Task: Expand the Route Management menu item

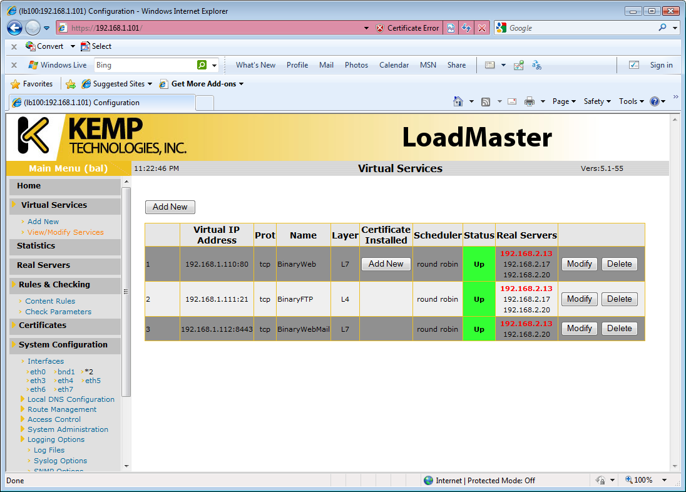Action: tap(62, 409)
